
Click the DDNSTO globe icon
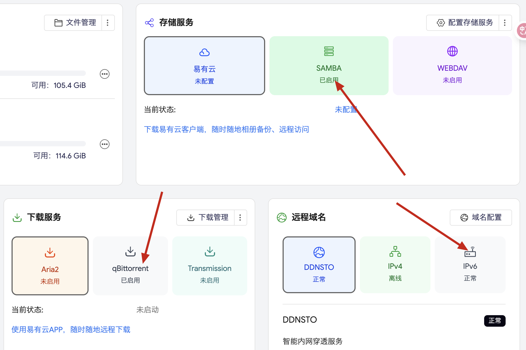[x=319, y=252]
